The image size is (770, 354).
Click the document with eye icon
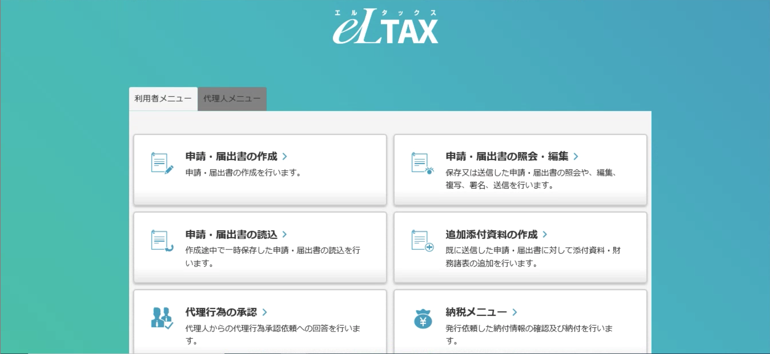coord(422,163)
